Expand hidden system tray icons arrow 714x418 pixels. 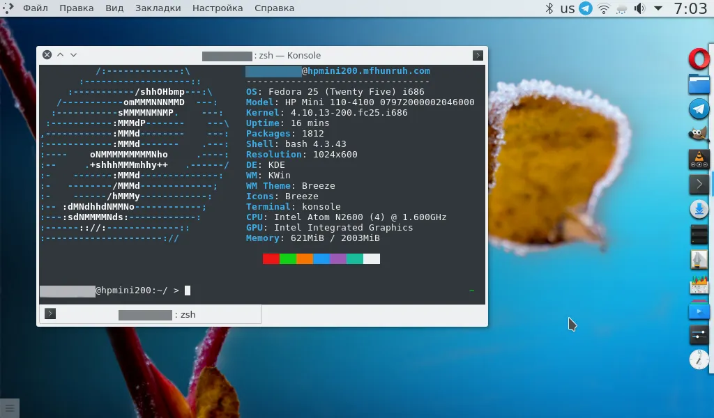658,8
